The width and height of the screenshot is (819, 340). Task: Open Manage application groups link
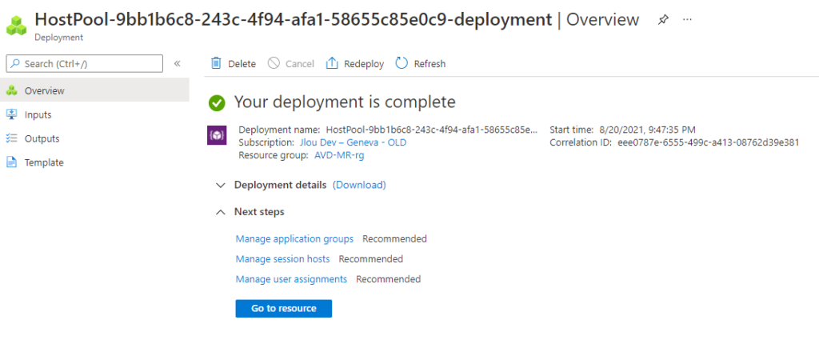pos(294,238)
